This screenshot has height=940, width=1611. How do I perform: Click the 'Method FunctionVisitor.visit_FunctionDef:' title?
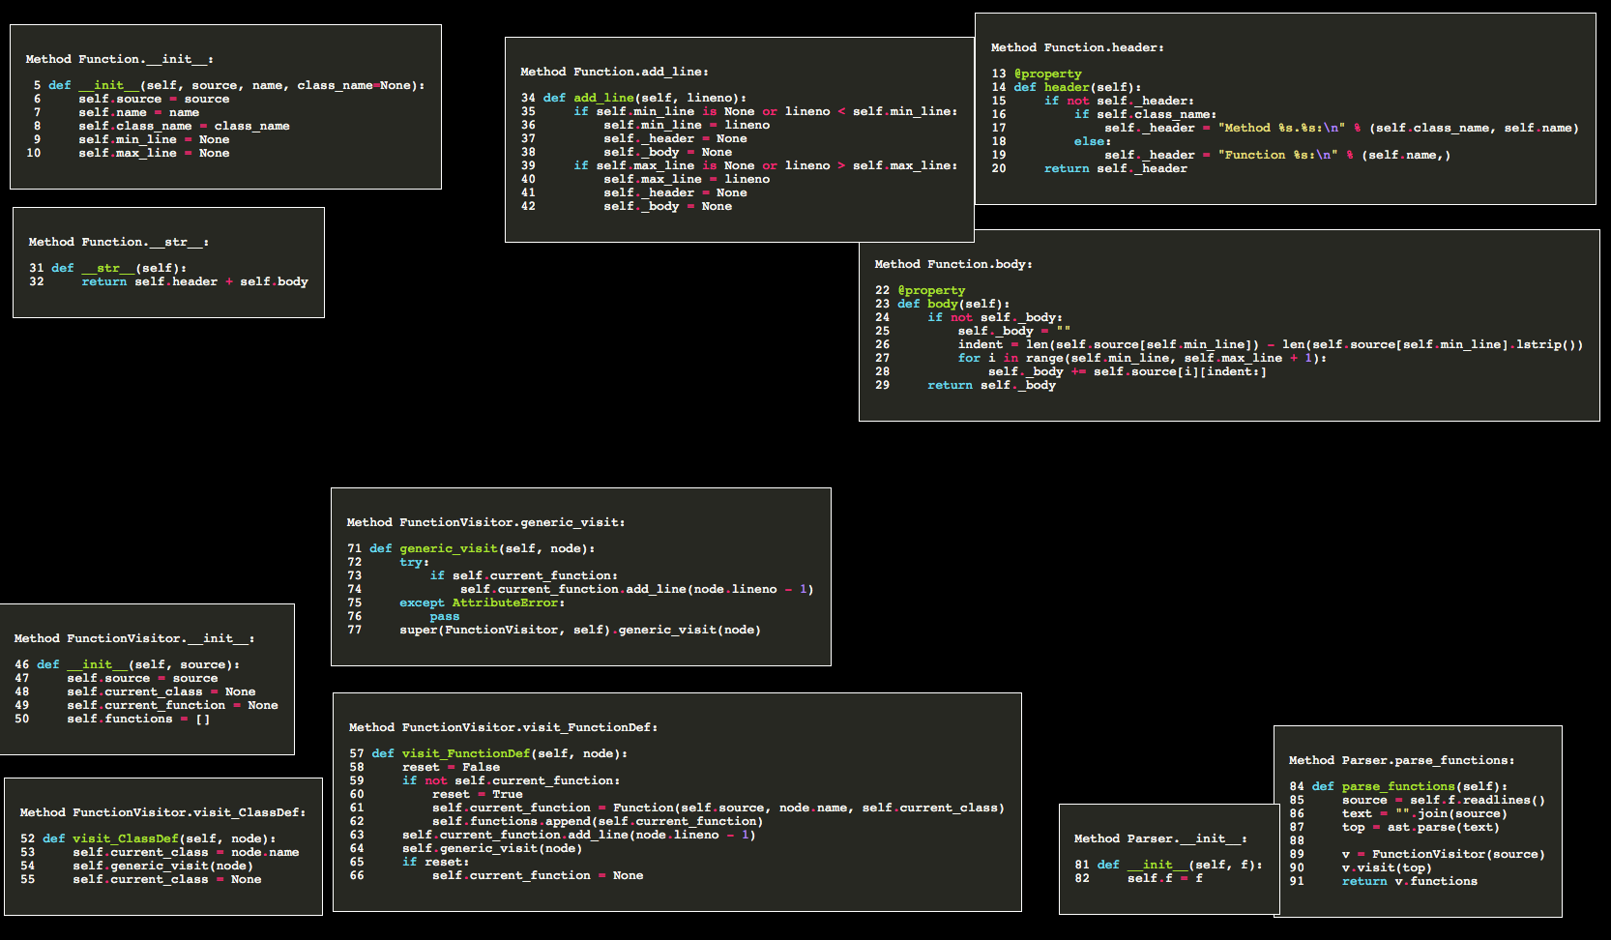[503, 727]
